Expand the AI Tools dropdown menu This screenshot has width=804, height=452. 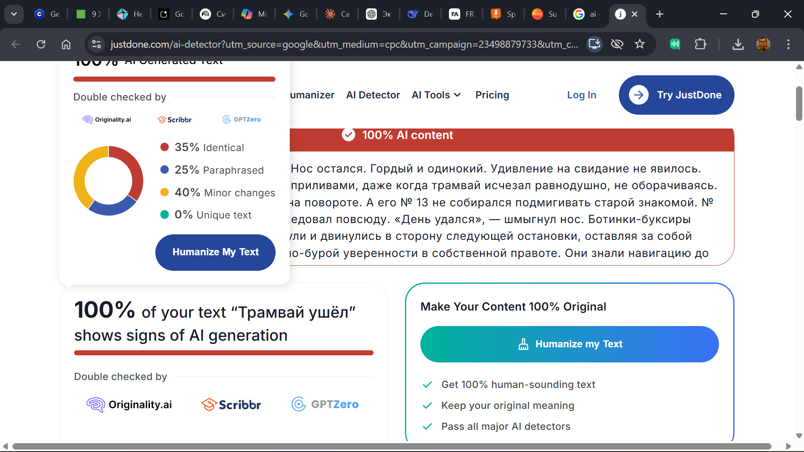point(436,95)
